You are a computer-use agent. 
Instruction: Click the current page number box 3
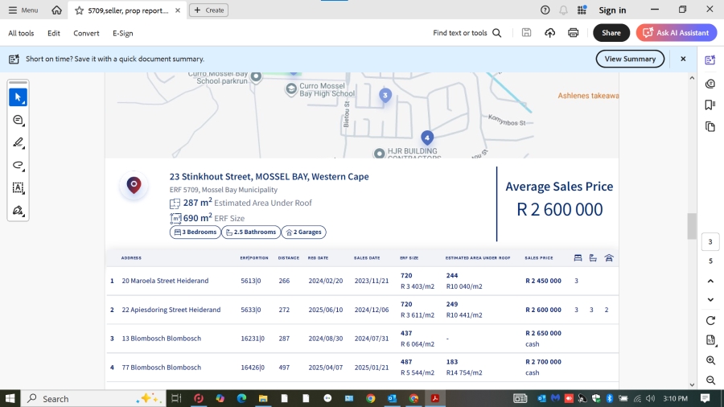coord(710,242)
